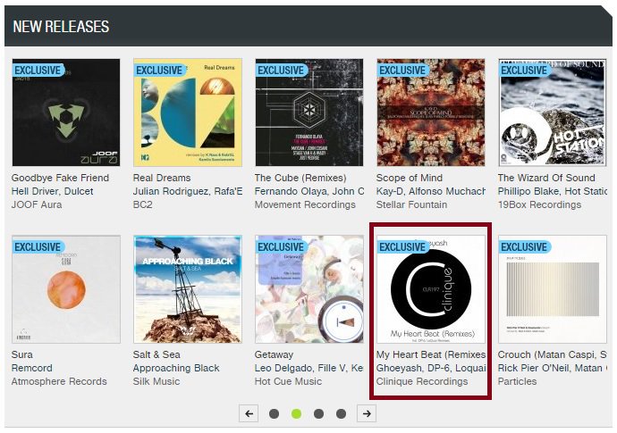Open the Approaching Black artist link
This screenshot has width=617, height=433.
pos(176,368)
